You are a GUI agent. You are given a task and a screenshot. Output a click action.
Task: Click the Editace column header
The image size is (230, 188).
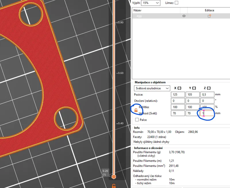tap(210, 10)
